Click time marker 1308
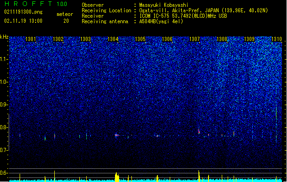Viewport: 287px width, 182px height. 222,39
